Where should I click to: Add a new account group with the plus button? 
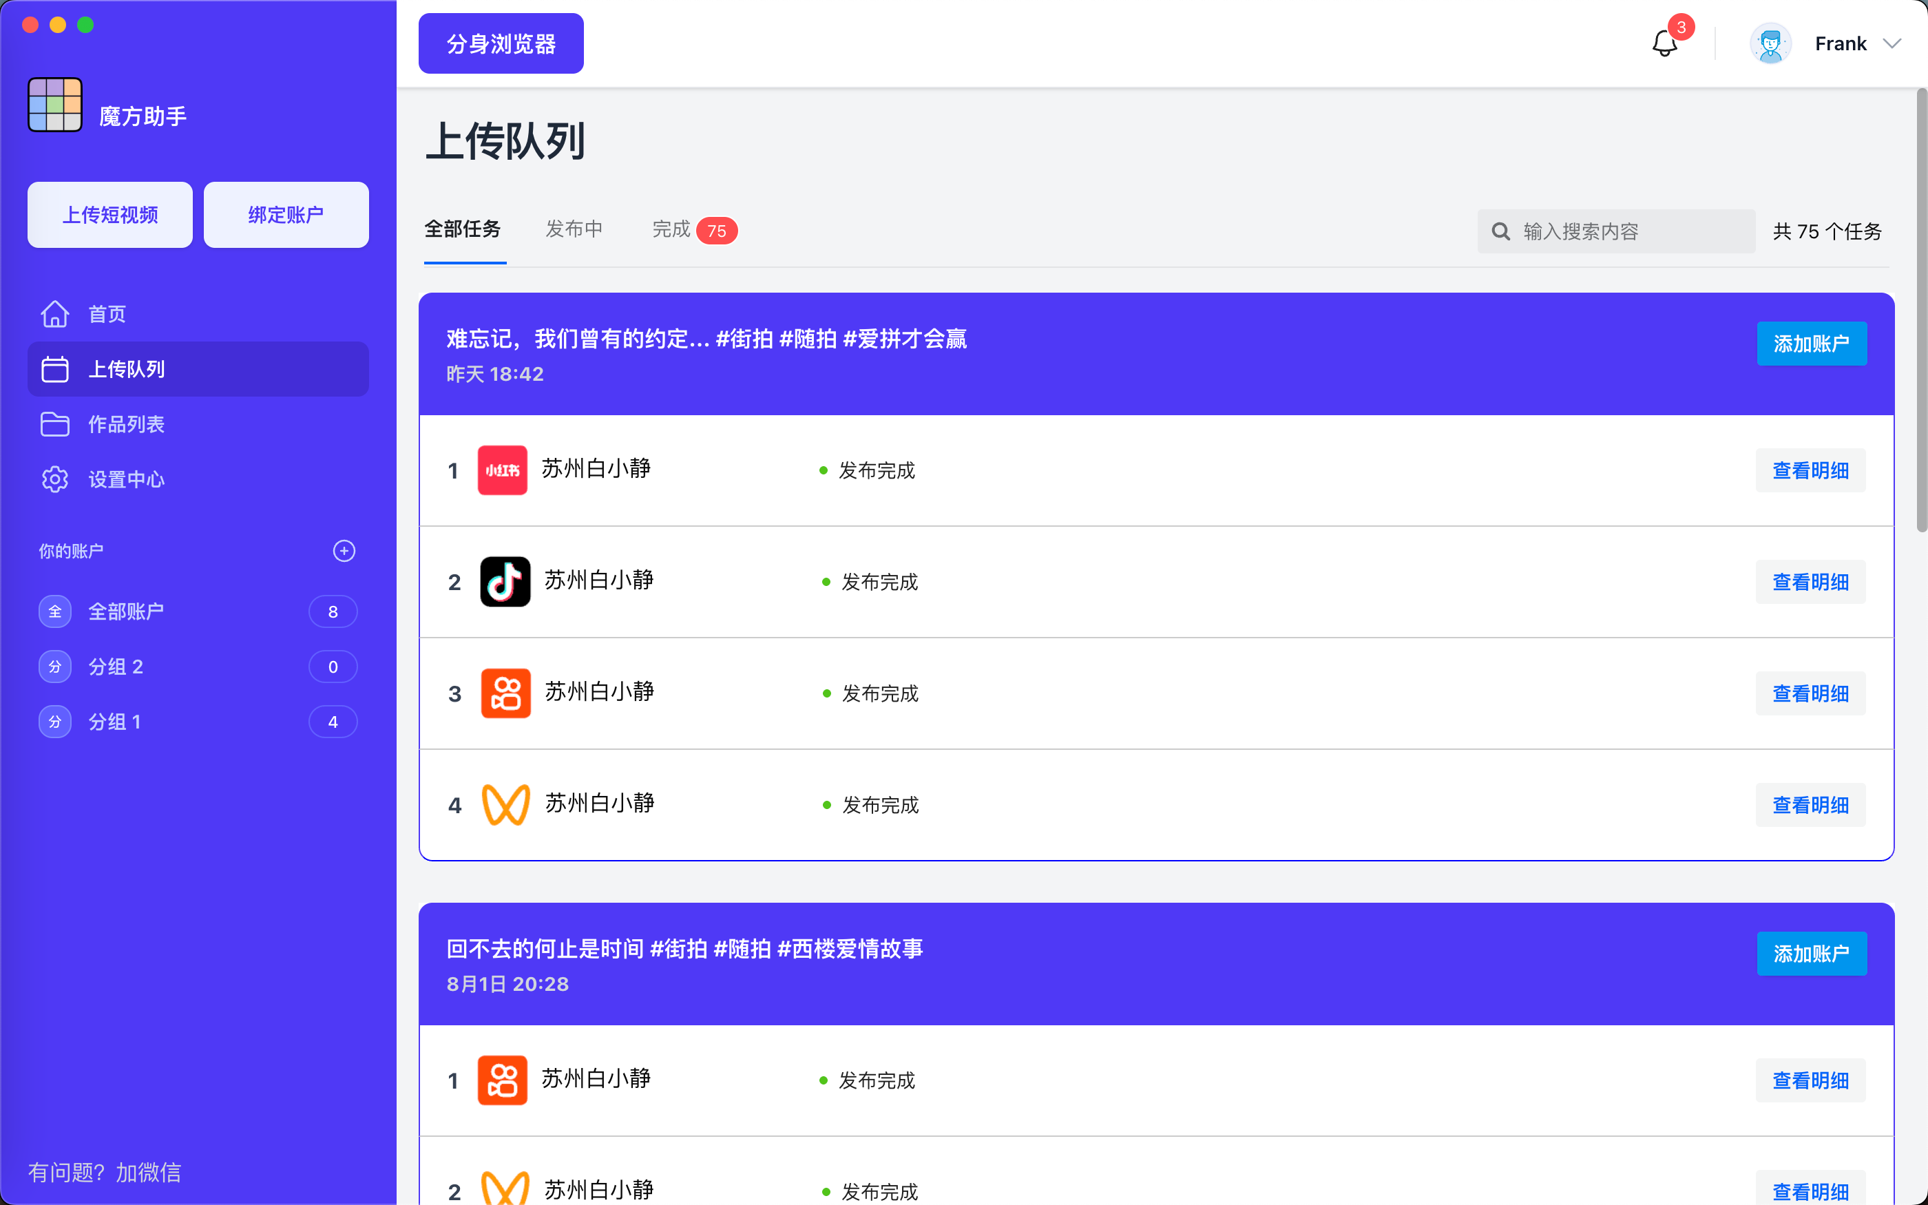344,551
